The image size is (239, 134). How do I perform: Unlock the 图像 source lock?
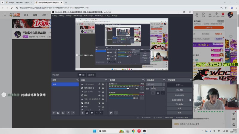coord(103,95)
